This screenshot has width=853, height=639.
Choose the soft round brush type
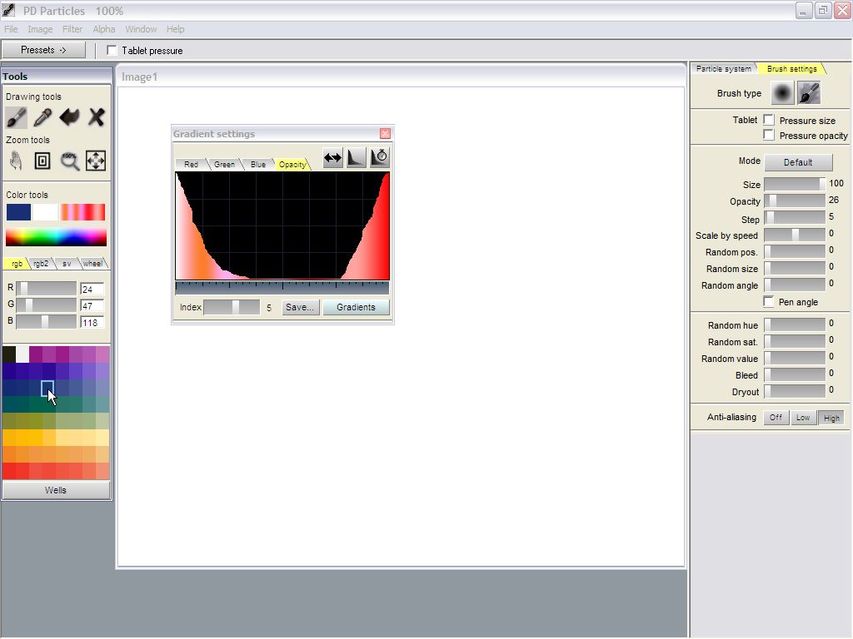782,93
